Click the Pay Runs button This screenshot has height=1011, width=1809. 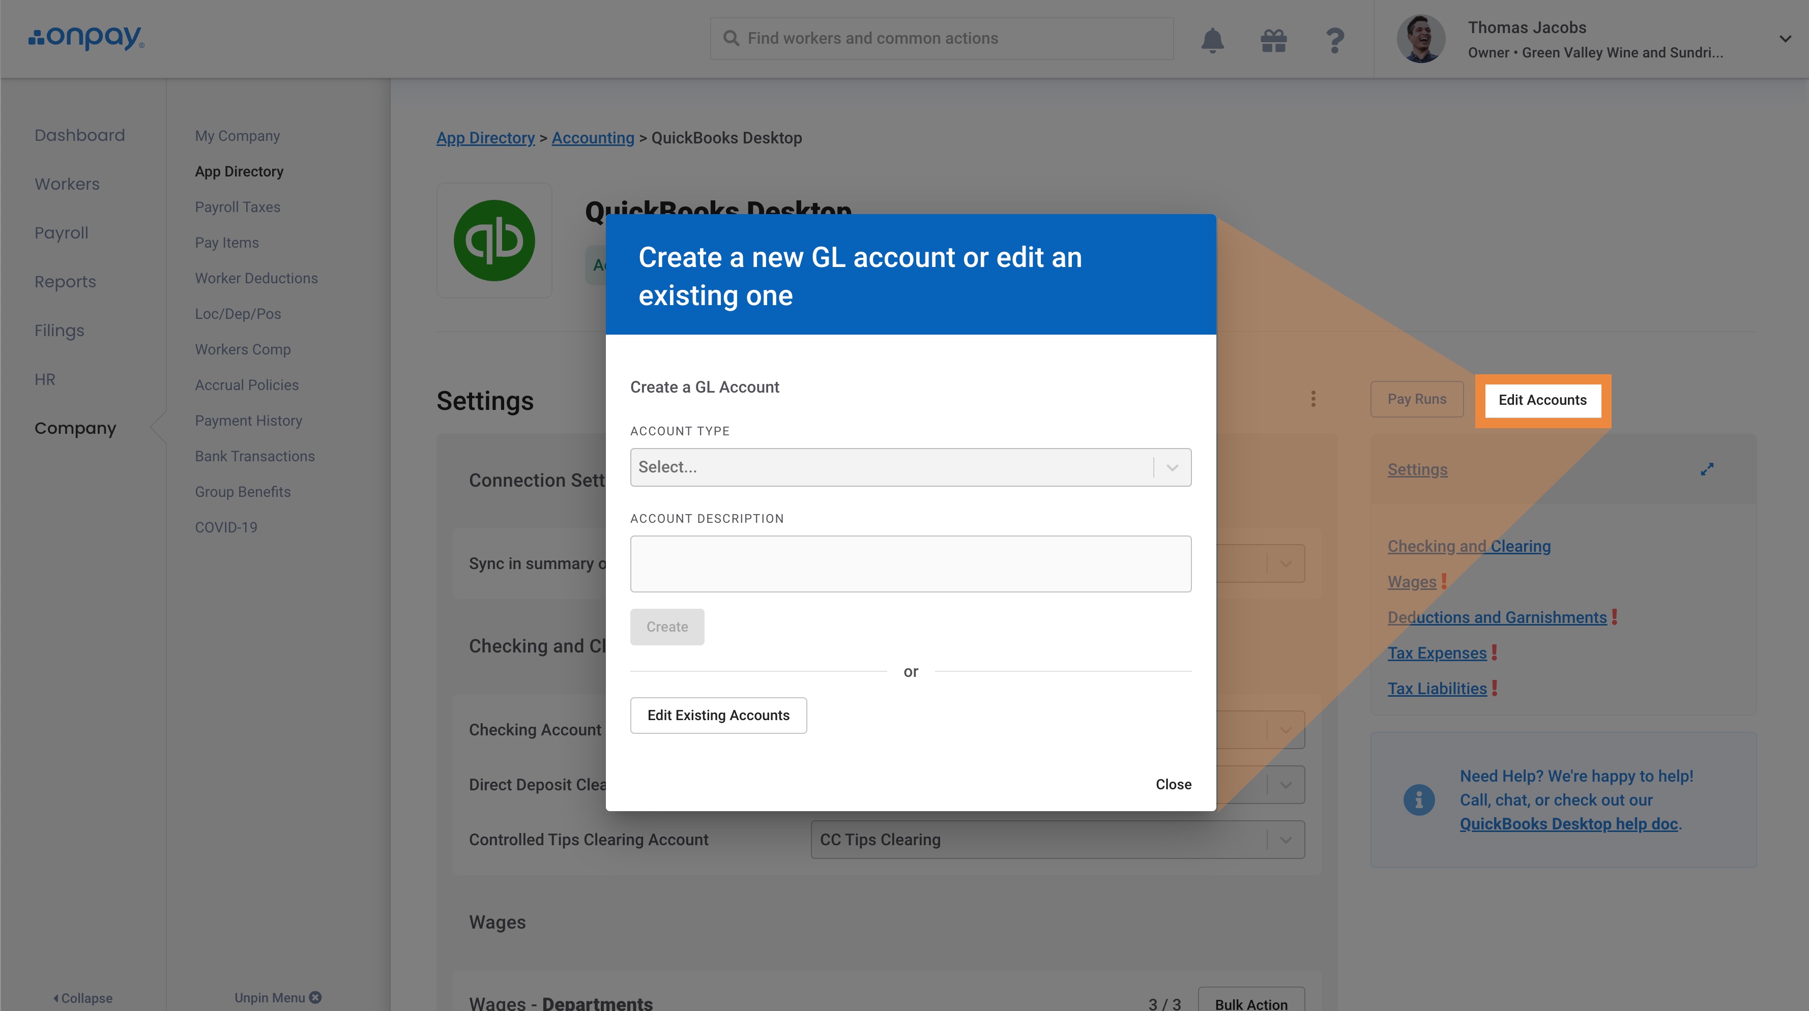pyautogui.click(x=1416, y=399)
